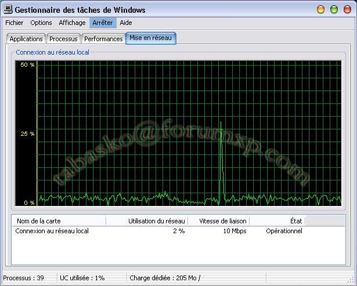The width and height of the screenshot is (357, 286).
Task: Click the 25 % graph scale label
Action: pyautogui.click(x=27, y=133)
